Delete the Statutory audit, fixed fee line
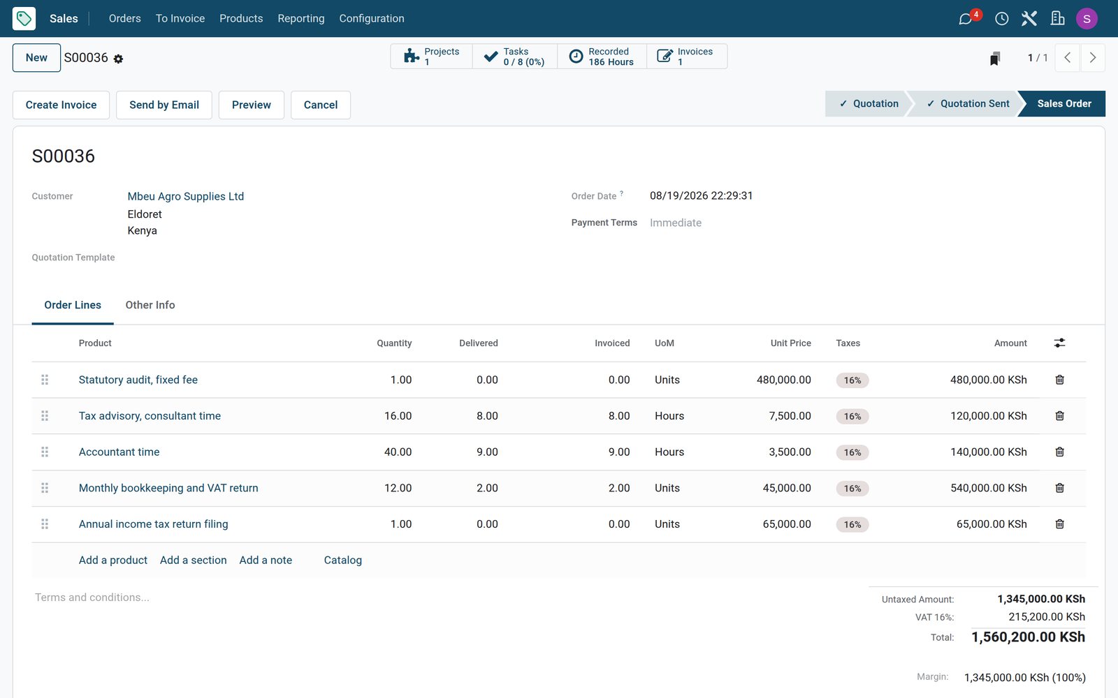 coord(1059,380)
